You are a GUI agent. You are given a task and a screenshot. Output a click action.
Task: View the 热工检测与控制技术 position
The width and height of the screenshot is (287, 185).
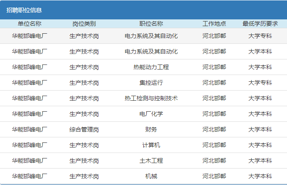point(151,98)
